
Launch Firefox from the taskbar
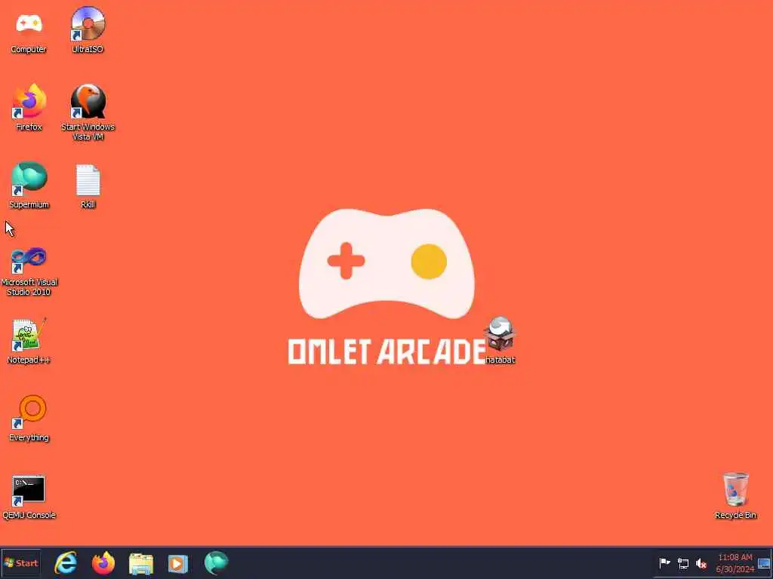[103, 562]
